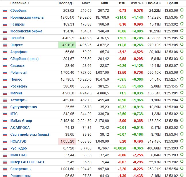
Task: Click the clock icon in ЛУКОЙЛ row
Action: (x=182, y=37)
